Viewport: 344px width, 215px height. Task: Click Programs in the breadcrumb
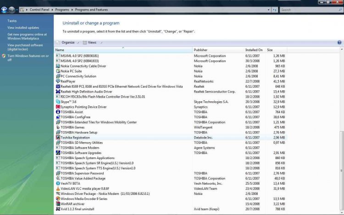click(x=62, y=10)
